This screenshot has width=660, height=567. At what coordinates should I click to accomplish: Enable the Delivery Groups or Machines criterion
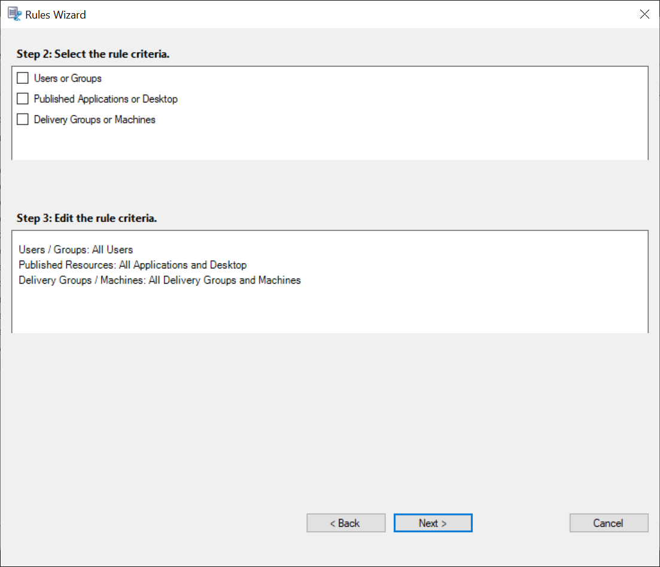click(x=22, y=119)
